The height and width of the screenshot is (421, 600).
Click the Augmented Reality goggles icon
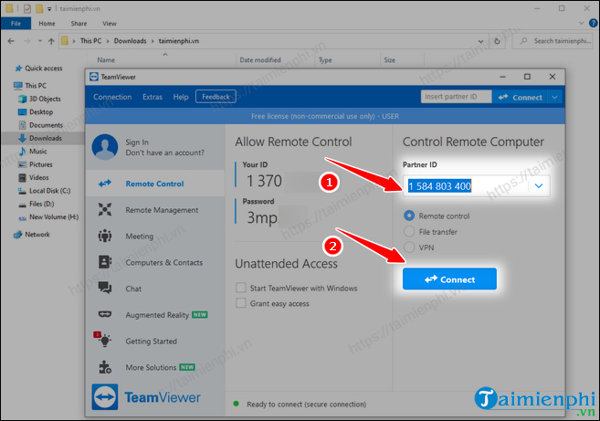click(x=104, y=314)
